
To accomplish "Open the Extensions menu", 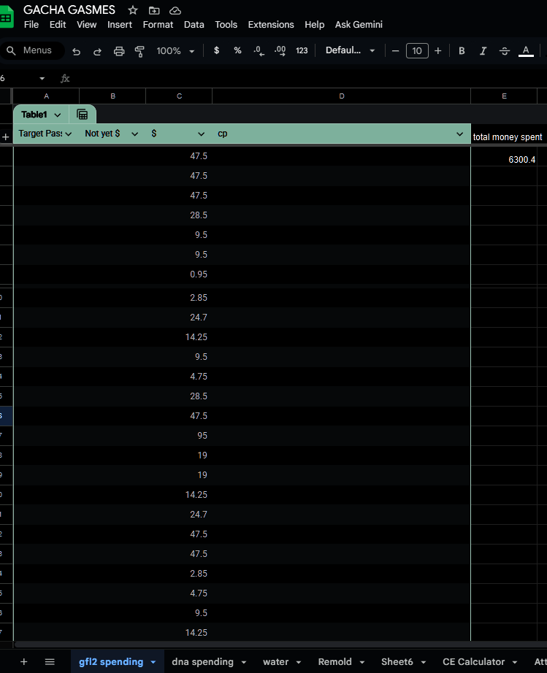I will click(x=271, y=25).
